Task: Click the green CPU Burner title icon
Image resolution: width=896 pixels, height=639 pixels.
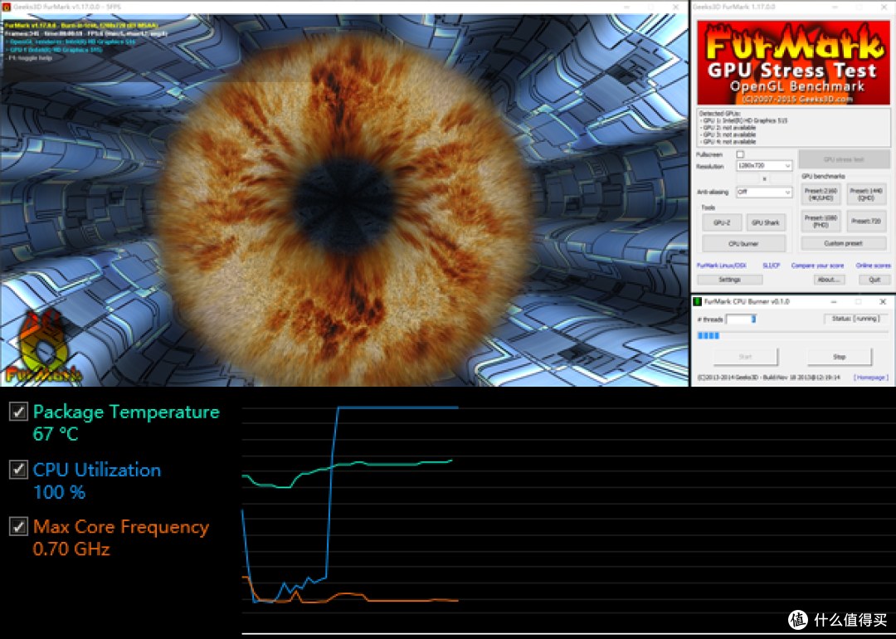Action: (x=697, y=301)
